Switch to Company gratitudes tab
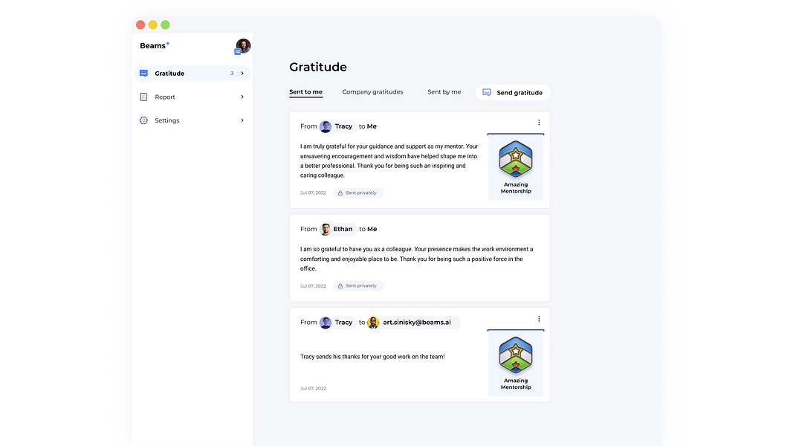The height and width of the screenshot is (446, 793). coord(373,92)
